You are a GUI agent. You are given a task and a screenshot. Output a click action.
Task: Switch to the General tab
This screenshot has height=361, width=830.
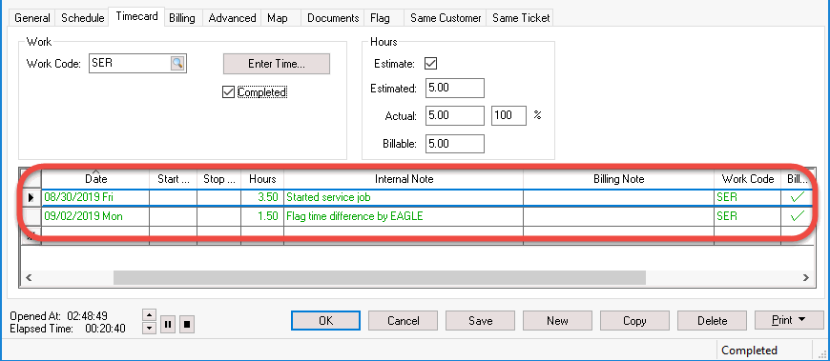(x=31, y=18)
